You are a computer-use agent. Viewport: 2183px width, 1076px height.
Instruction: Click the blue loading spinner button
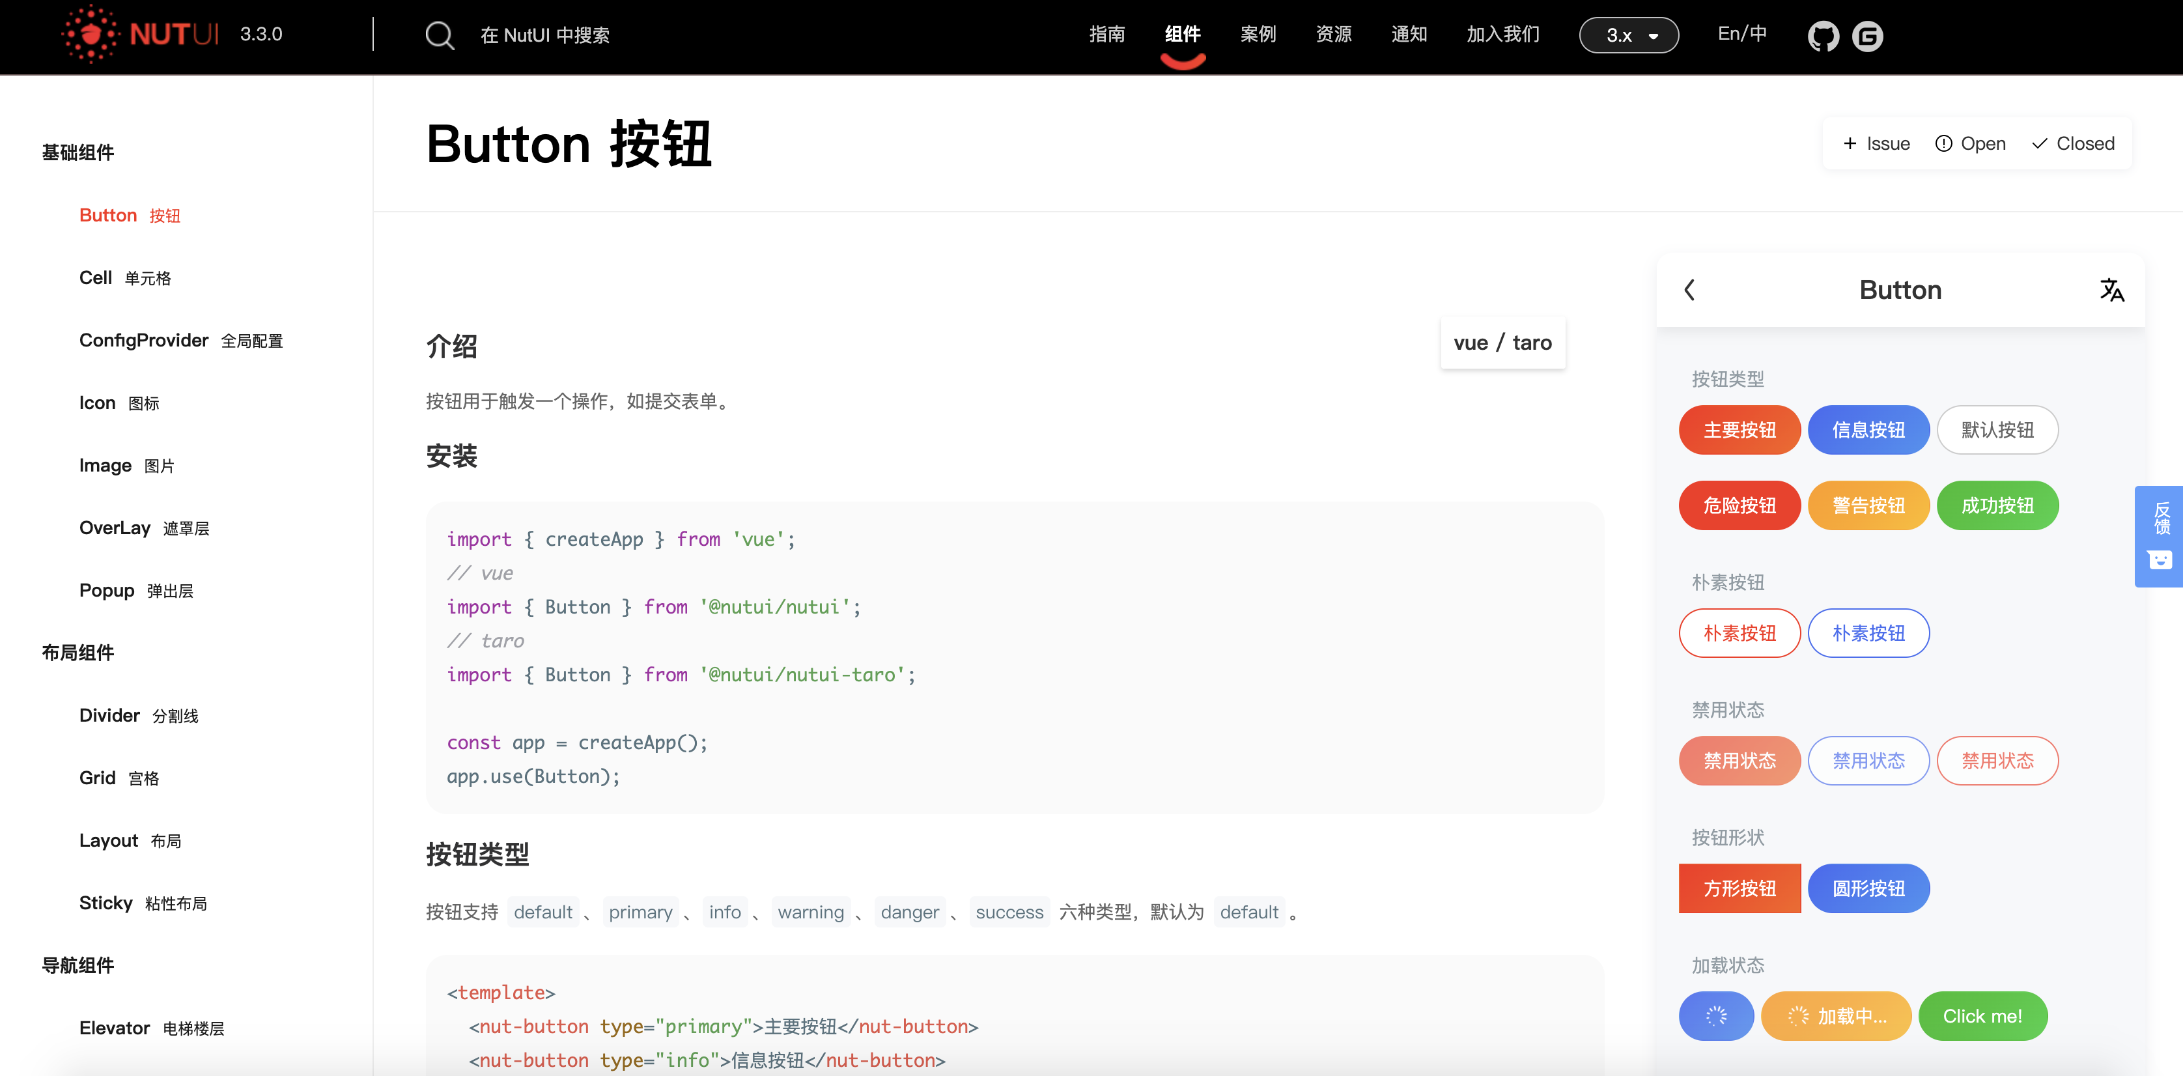[1715, 1016]
